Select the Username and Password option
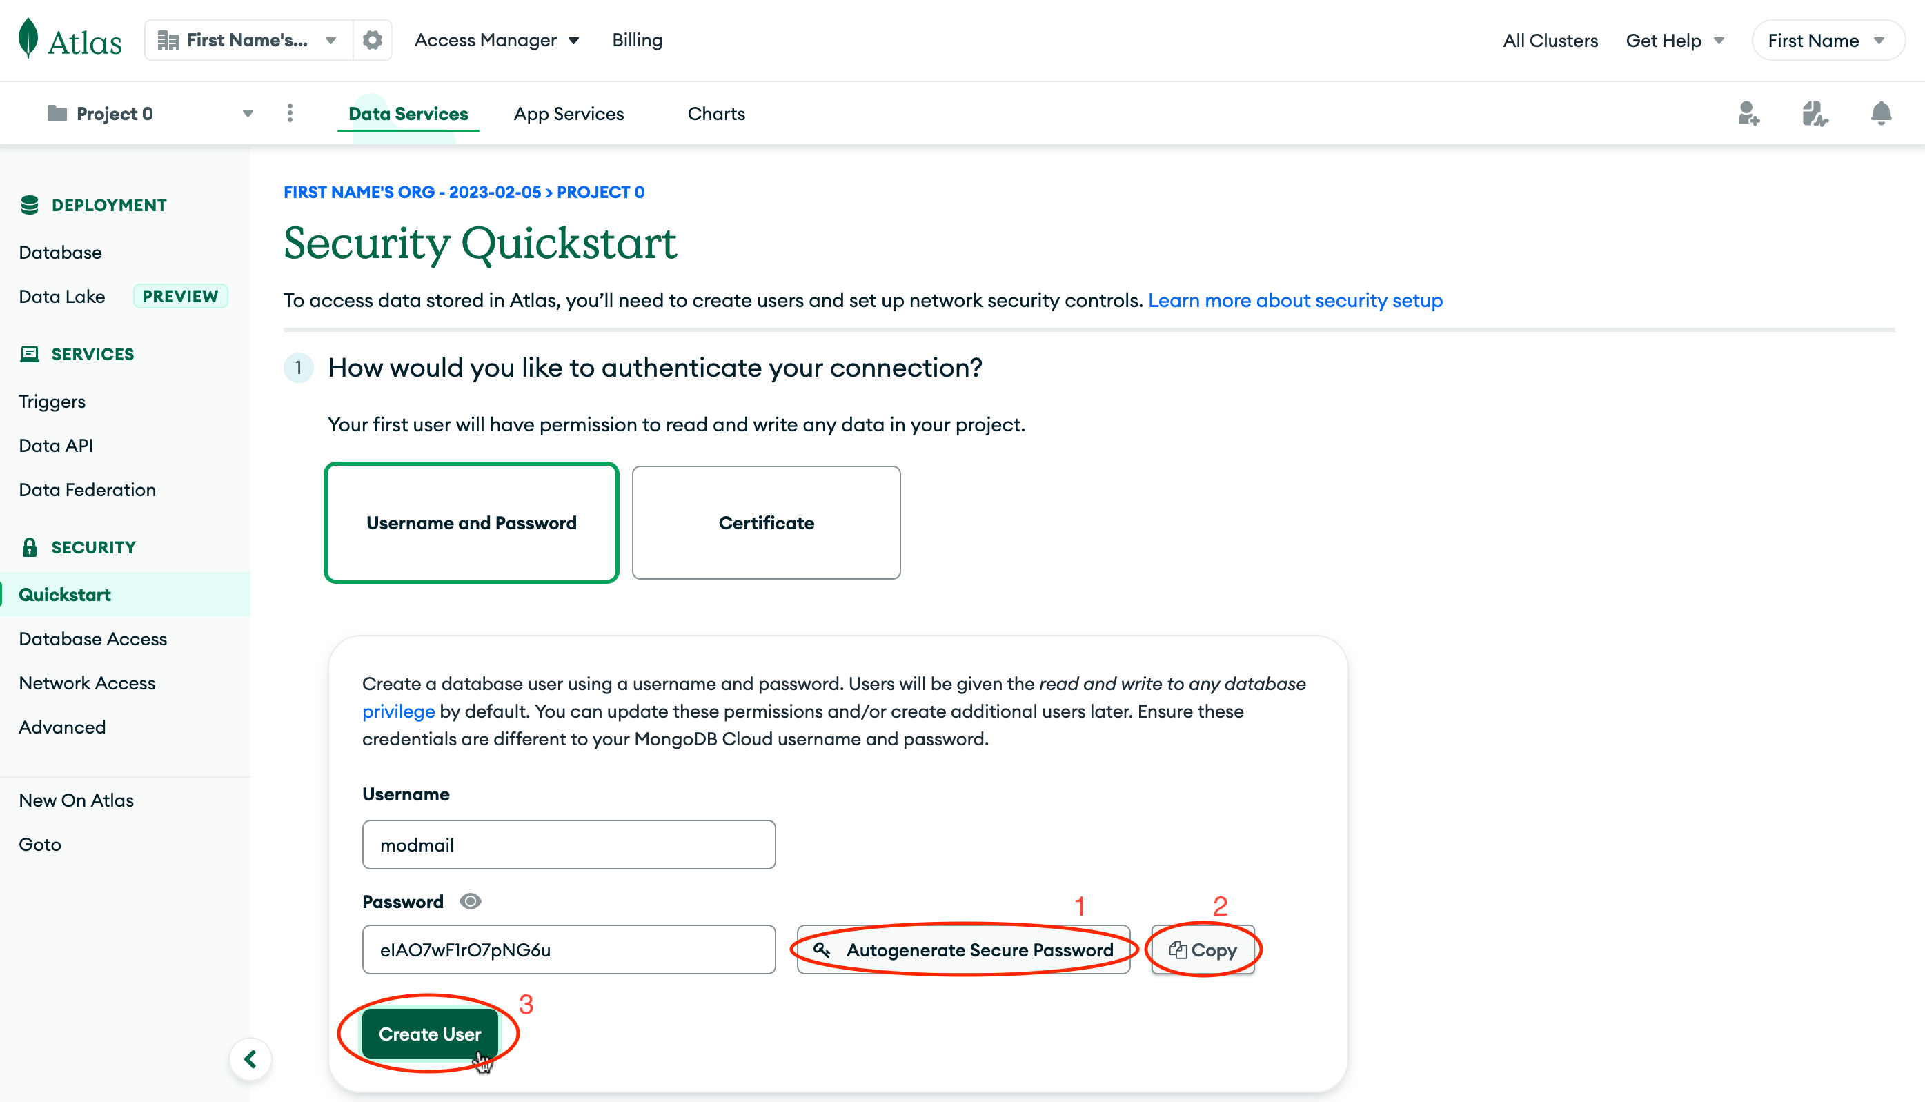 point(471,522)
